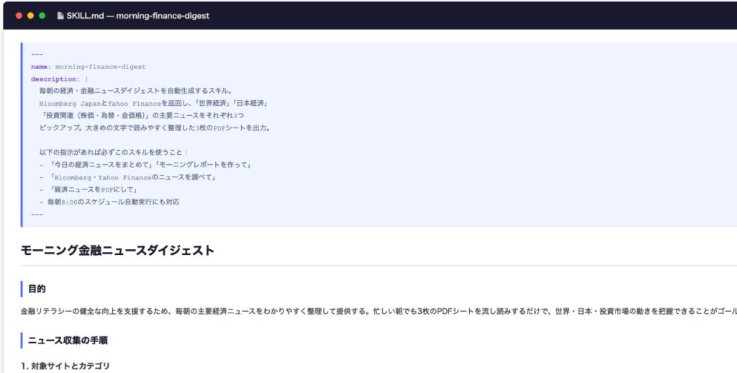Click the line starting with Bloomberg Japan
This screenshot has height=373, width=737.
click(153, 104)
